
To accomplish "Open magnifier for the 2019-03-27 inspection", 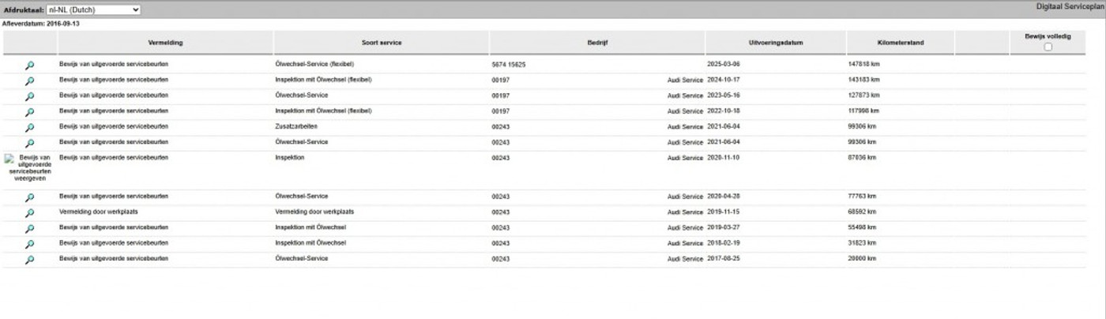I will 29,228.
